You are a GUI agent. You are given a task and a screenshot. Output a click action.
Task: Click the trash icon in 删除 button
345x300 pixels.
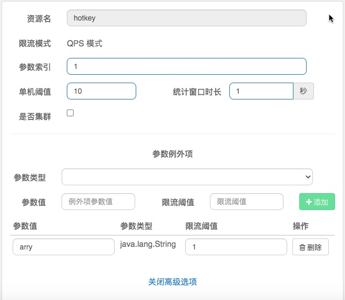click(302, 247)
